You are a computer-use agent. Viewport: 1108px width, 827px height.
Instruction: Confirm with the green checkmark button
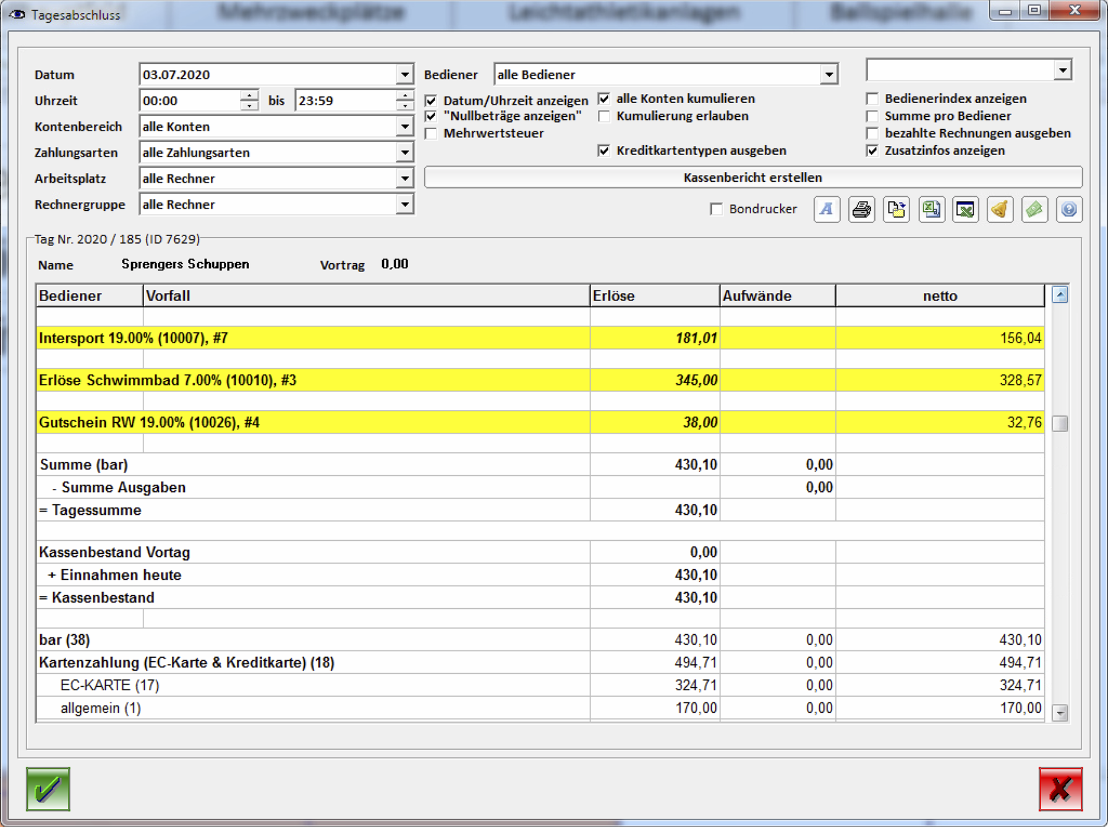click(48, 789)
